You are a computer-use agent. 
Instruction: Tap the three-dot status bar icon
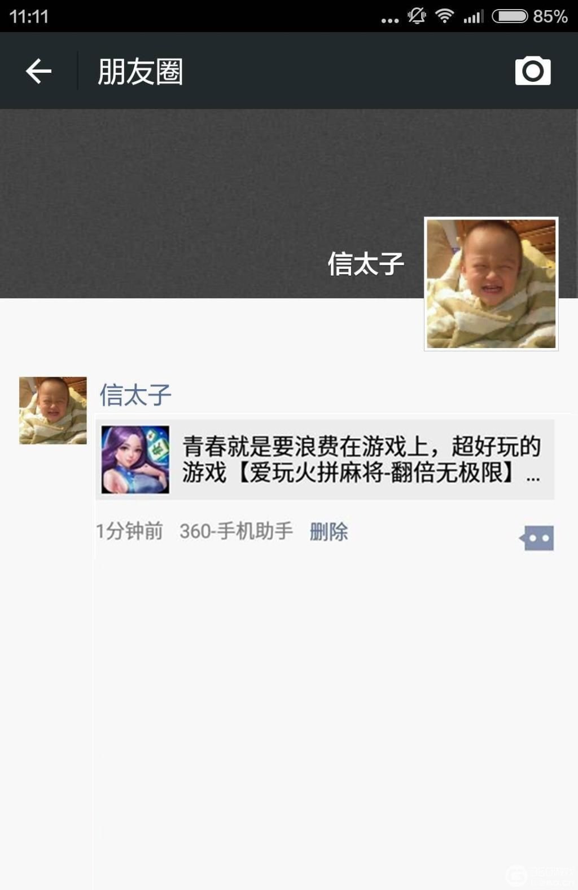[x=389, y=20]
